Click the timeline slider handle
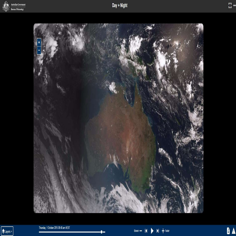236x236 pixels. pyautogui.click(x=102, y=232)
